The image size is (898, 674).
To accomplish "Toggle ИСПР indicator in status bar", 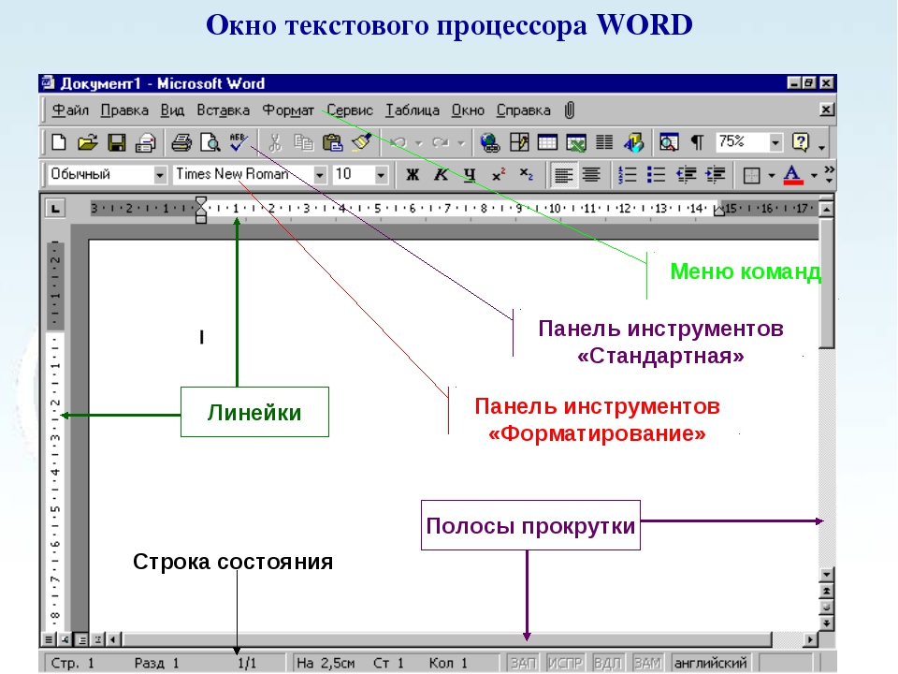I will (565, 663).
